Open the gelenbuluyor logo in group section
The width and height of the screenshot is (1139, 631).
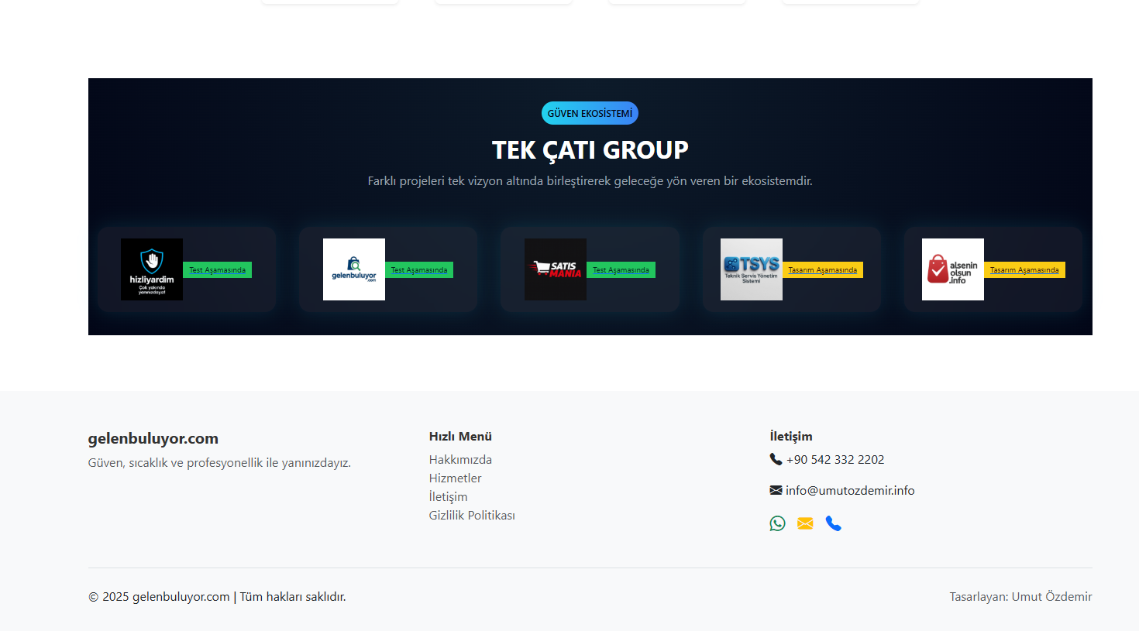tap(354, 269)
